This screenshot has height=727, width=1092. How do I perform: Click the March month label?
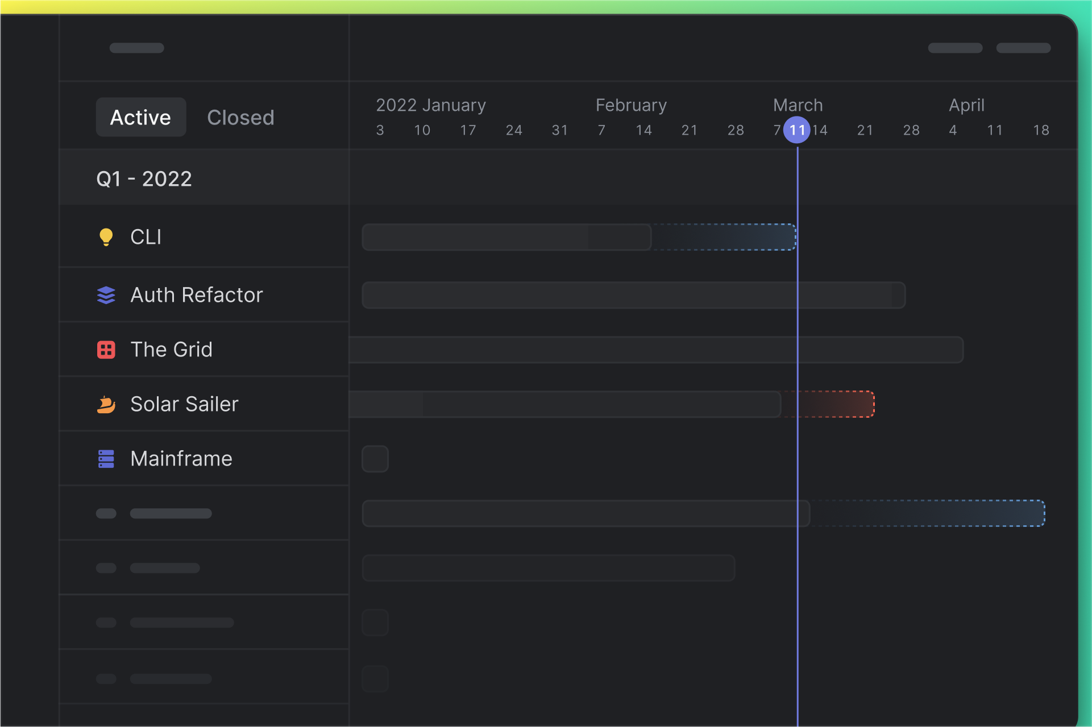pyautogui.click(x=798, y=105)
